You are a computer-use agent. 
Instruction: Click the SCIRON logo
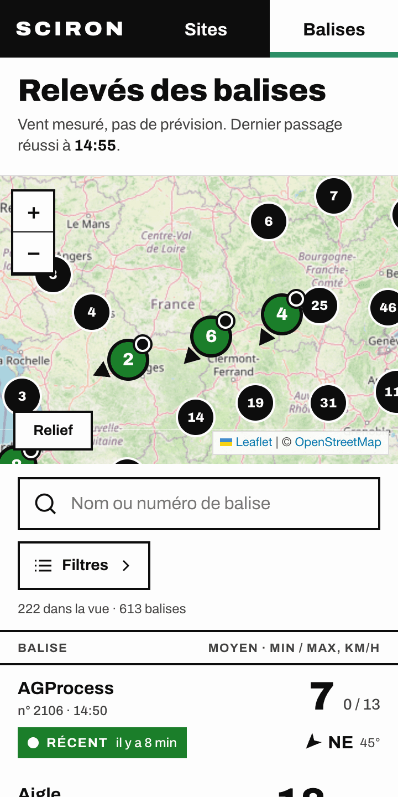tap(69, 29)
